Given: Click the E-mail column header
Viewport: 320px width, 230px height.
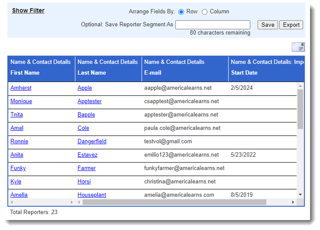Looking at the screenshot, I should [x=153, y=73].
